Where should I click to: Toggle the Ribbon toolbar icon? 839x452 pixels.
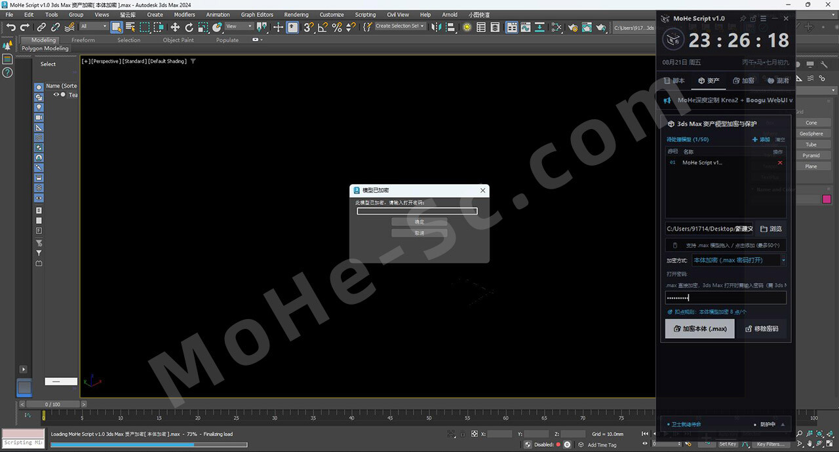coord(511,27)
